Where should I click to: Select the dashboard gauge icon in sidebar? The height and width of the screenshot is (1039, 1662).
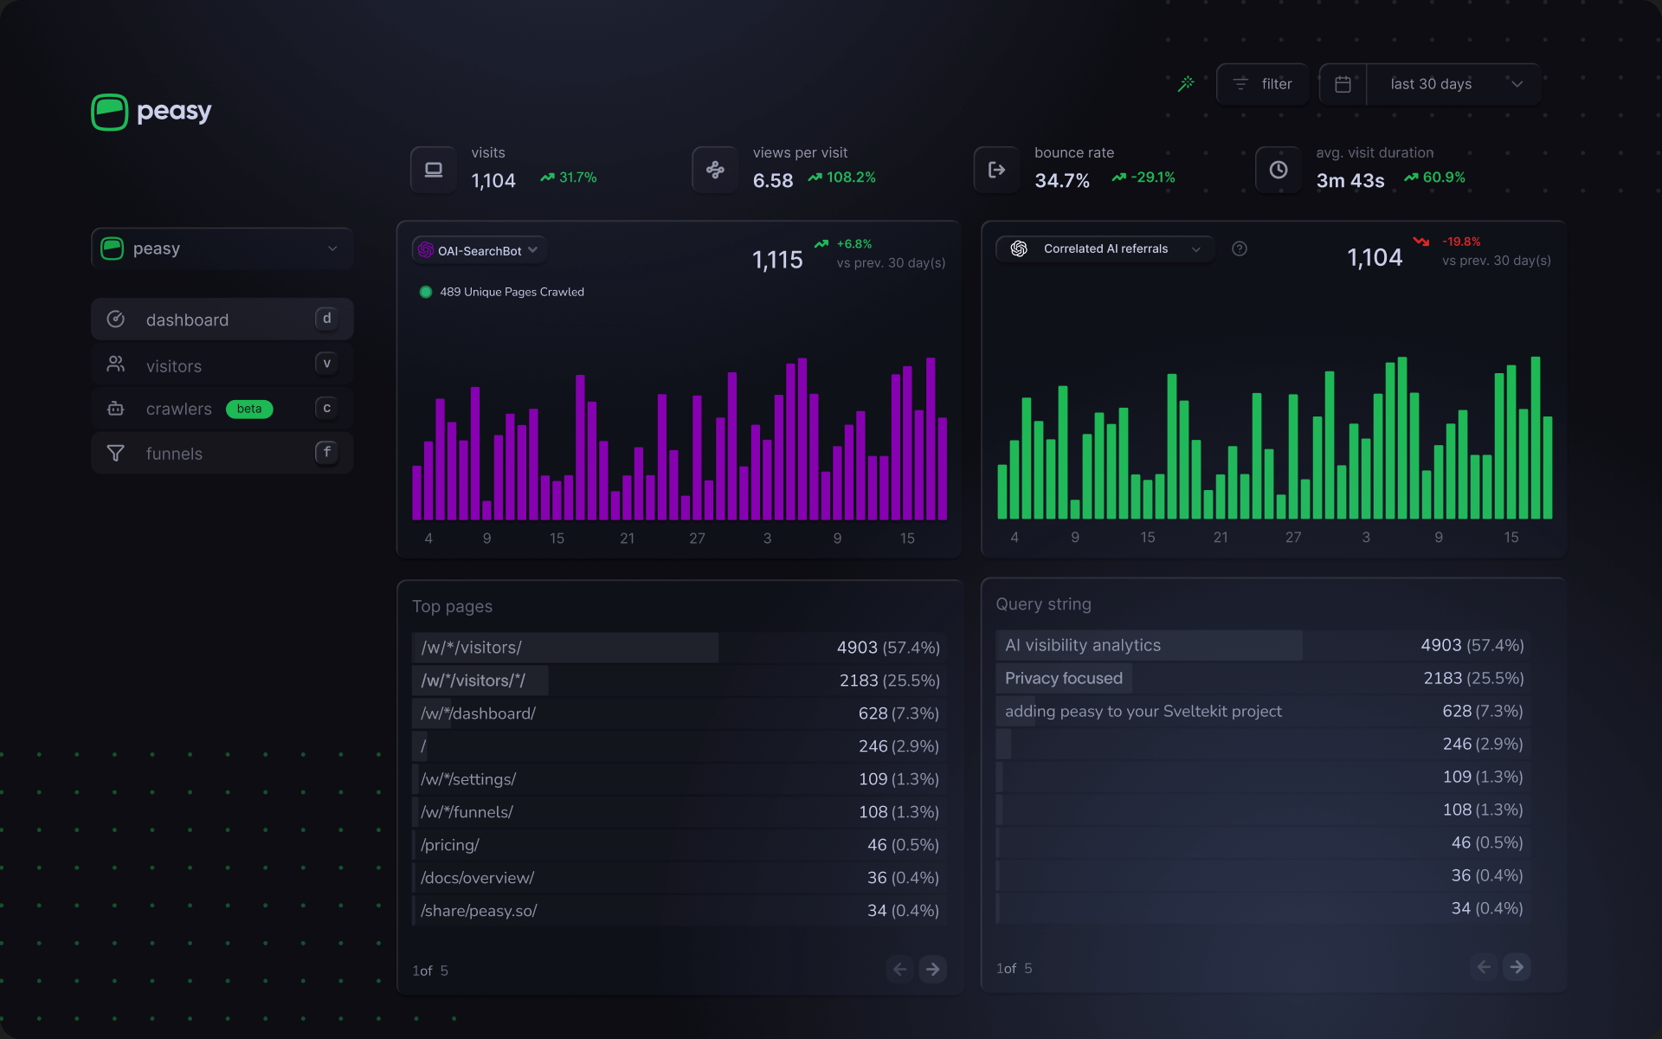coord(115,319)
